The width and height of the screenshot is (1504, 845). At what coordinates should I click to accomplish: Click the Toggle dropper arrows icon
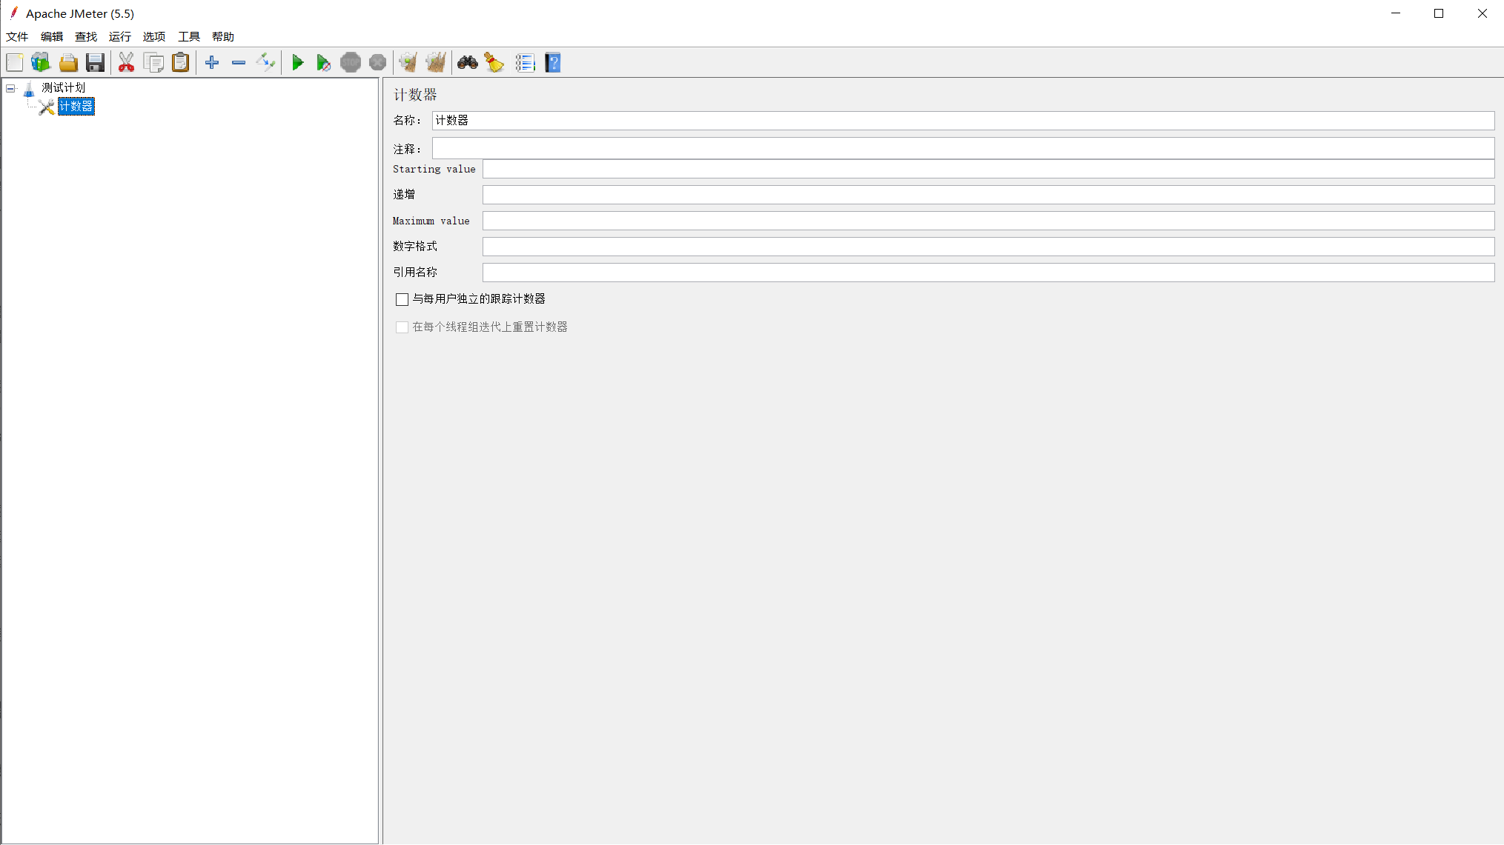(265, 63)
